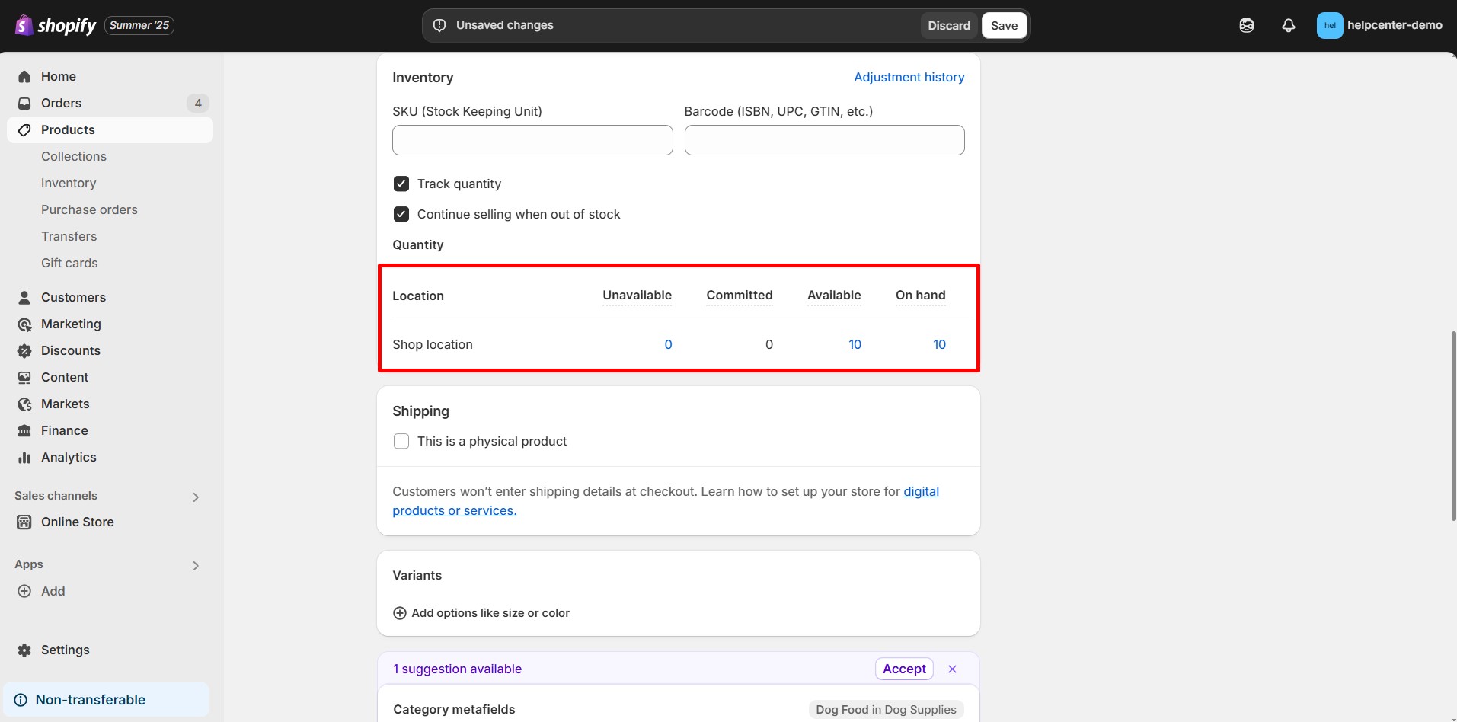Open Purchase orders from sidebar

[x=89, y=209]
